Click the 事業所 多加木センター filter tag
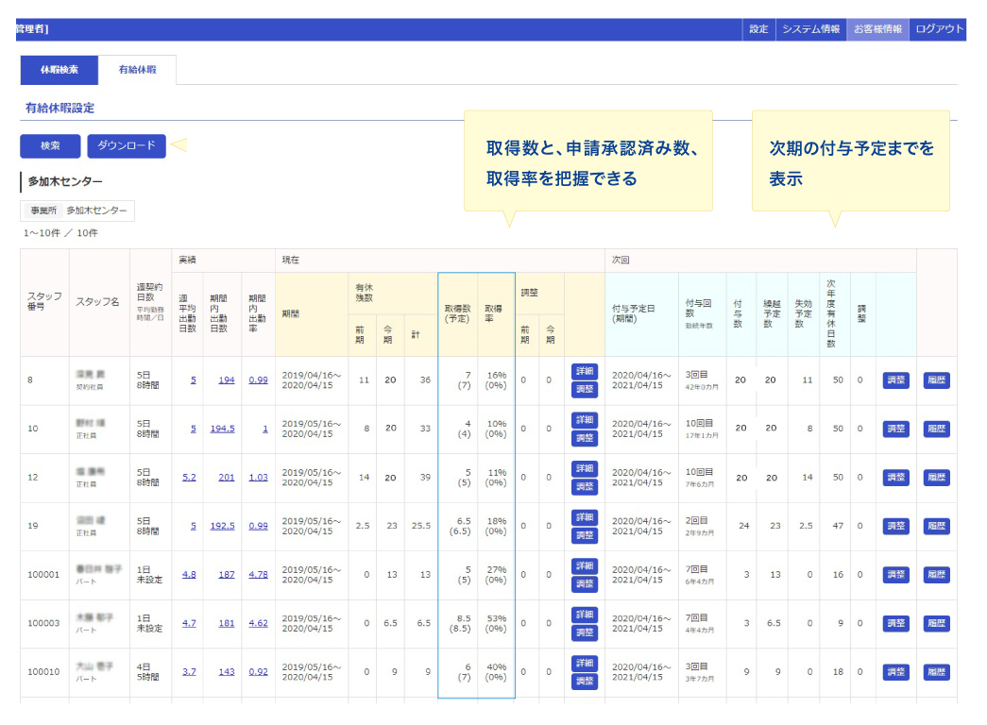 click(78, 211)
